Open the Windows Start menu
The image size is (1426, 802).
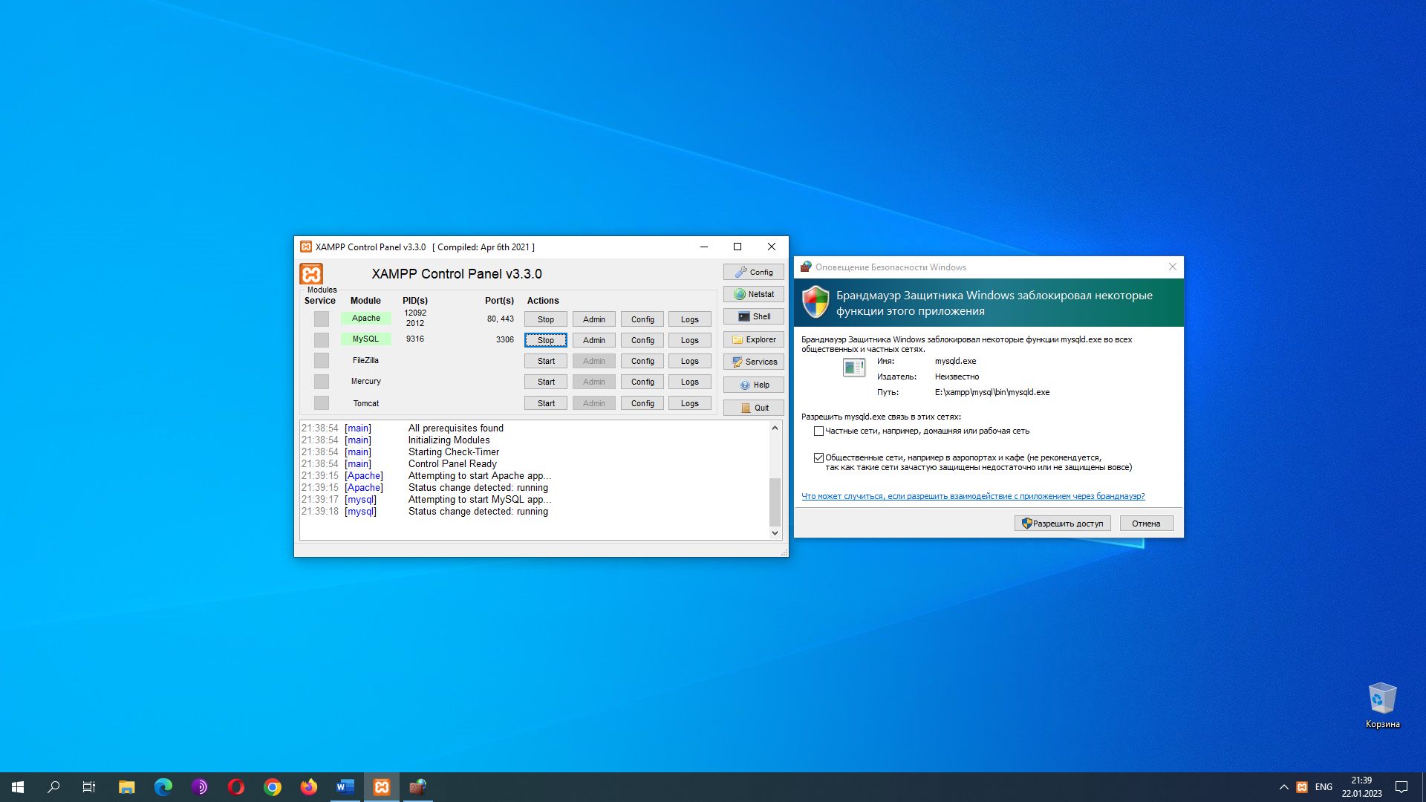(18, 787)
